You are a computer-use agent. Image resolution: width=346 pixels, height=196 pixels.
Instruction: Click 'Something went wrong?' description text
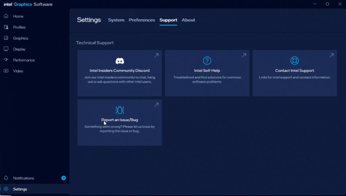[x=119, y=129]
